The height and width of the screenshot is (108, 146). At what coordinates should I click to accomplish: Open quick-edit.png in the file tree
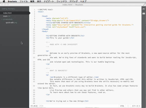(11, 23)
